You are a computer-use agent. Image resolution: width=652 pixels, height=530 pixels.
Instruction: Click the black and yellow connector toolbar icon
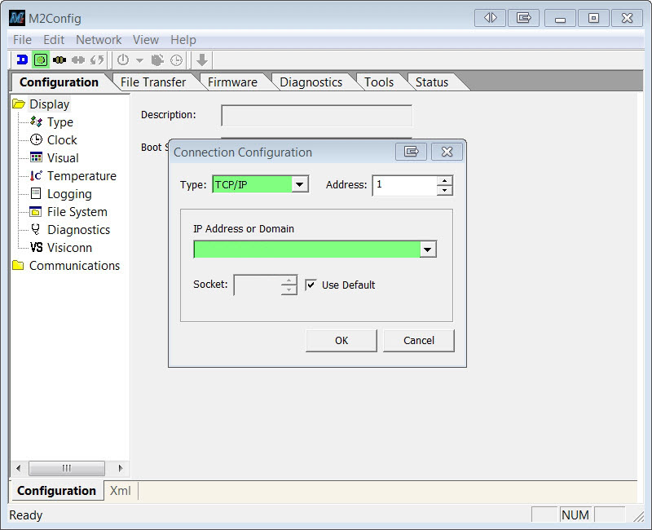coord(59,60)
